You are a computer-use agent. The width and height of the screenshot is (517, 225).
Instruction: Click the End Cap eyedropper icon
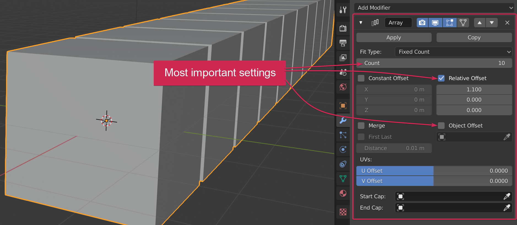point(507,208)
